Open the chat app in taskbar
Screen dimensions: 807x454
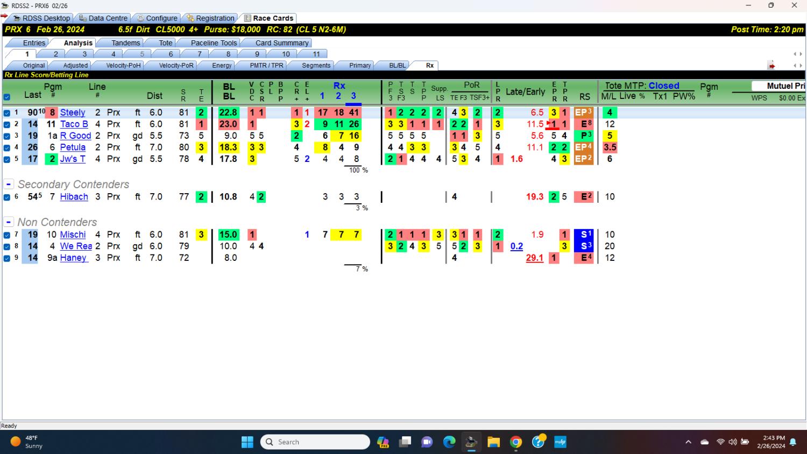point(427,442)
